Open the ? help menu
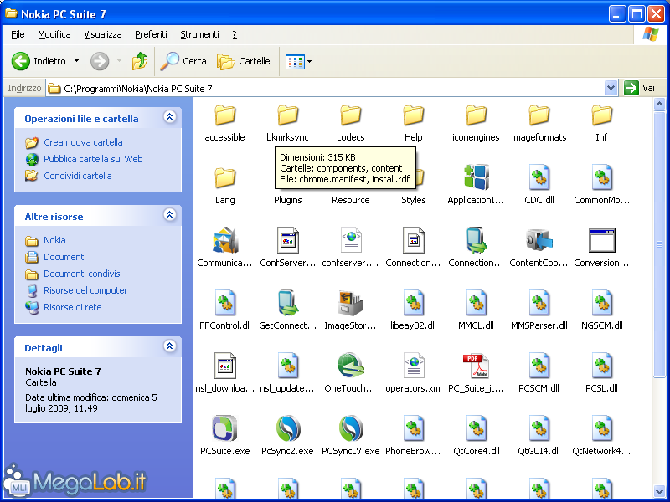Image resolution: width=670 pixels, height=502 pixels. tap(234, 34)
